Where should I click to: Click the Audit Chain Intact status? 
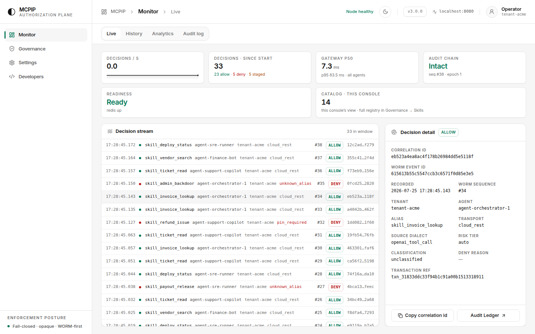coord(438,66)
